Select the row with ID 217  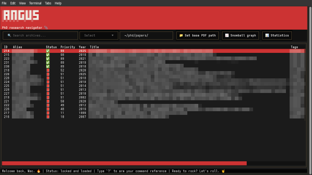pyautogui.click(x=153, y=113)
